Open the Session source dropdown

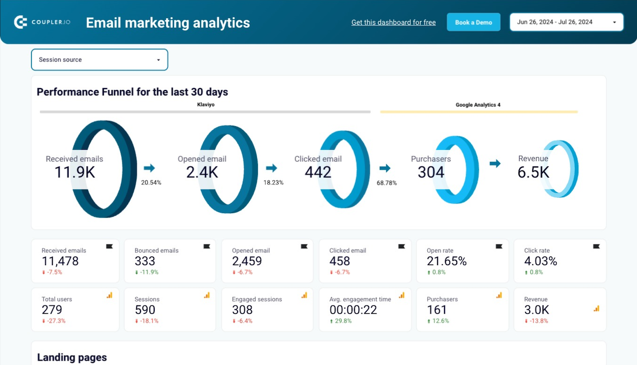[x=99, y=60]
